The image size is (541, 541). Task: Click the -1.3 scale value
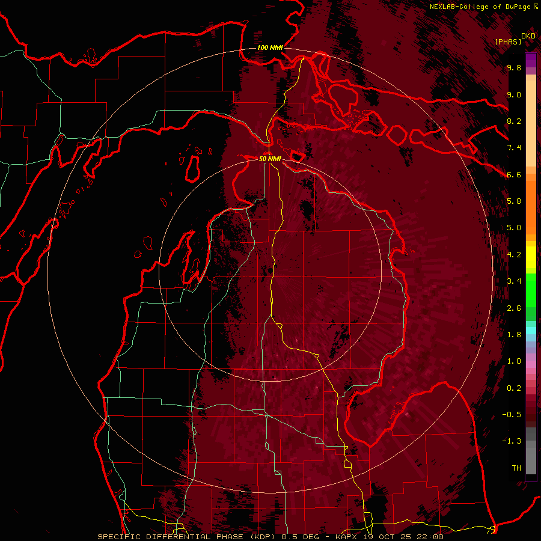(x=512, y=441)
